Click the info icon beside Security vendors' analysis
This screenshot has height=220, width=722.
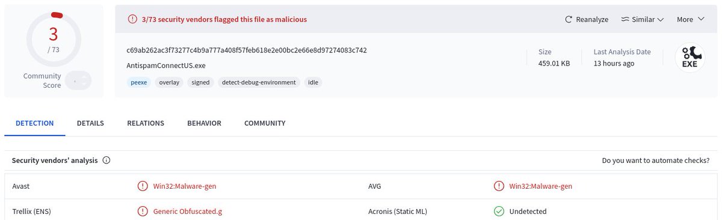[106, 160]
